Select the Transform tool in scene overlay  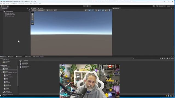click(32, 24)
